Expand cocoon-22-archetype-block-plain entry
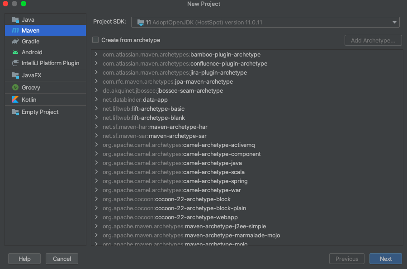407x269 pixels. coord(96,208)
